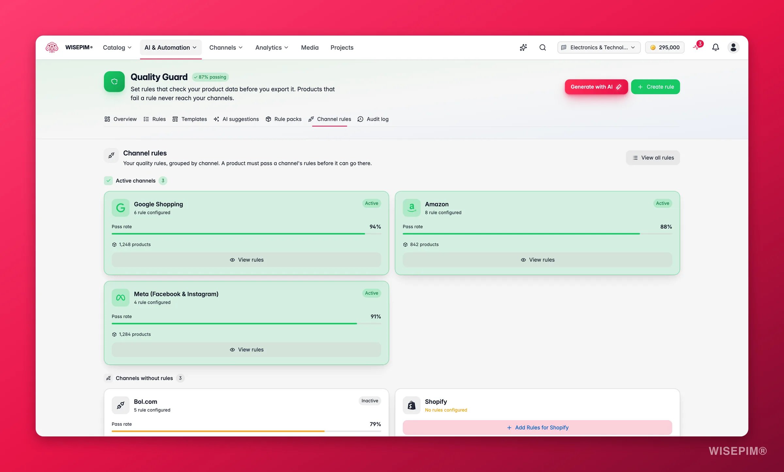Switch to the Overview tab
784x472 pixels.
(x=121, y=119)
